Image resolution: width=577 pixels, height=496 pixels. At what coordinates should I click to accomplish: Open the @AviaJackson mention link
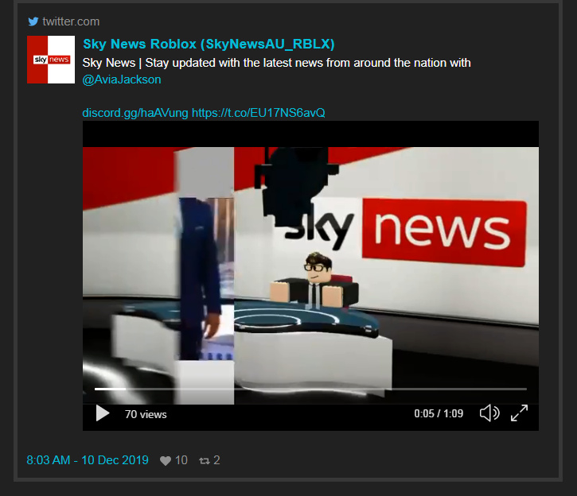point(122,79)
